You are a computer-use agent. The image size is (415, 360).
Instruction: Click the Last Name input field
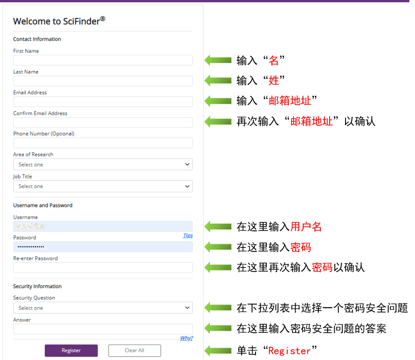click(102, 81)
